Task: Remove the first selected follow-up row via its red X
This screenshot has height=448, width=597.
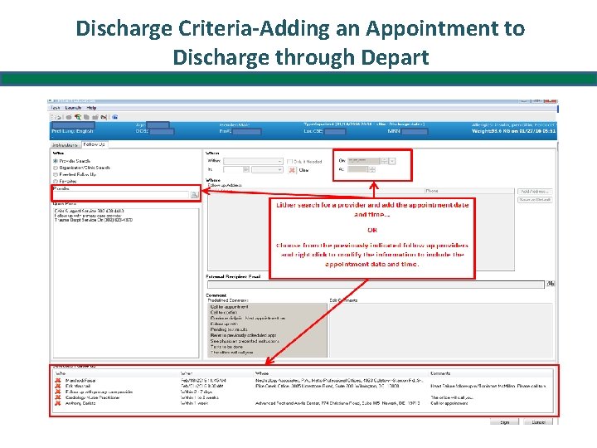Action: [58, 381]
